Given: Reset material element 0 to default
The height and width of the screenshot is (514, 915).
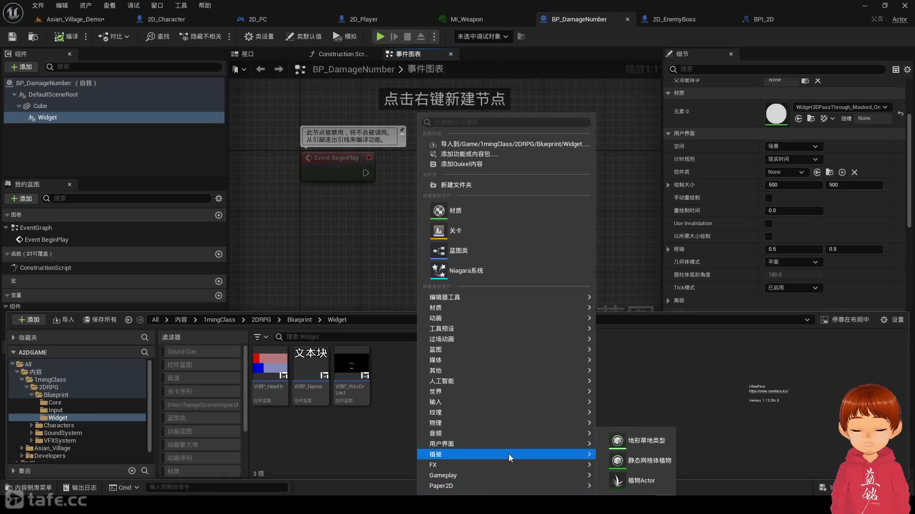Looking at the screenshot, I should 901,113.
